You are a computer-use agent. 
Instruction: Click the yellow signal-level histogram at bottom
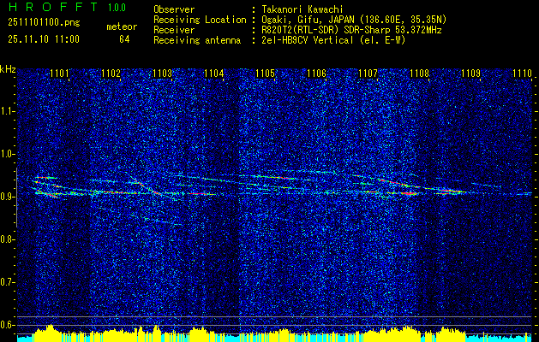pyautogui.click(x=274, y=333)
